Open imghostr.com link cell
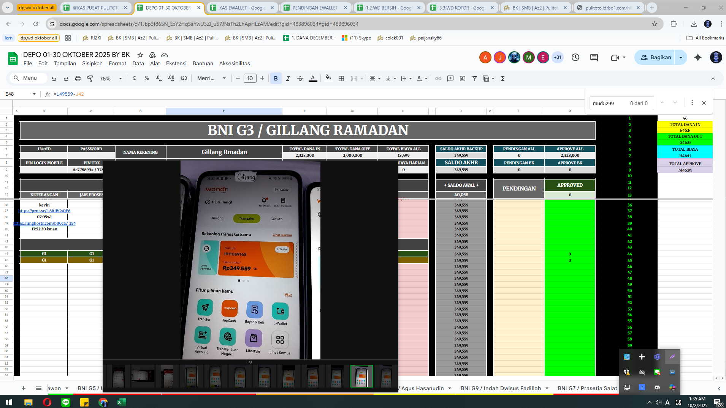The width and height of the screenshot is (726, 408). pos(44,223)
